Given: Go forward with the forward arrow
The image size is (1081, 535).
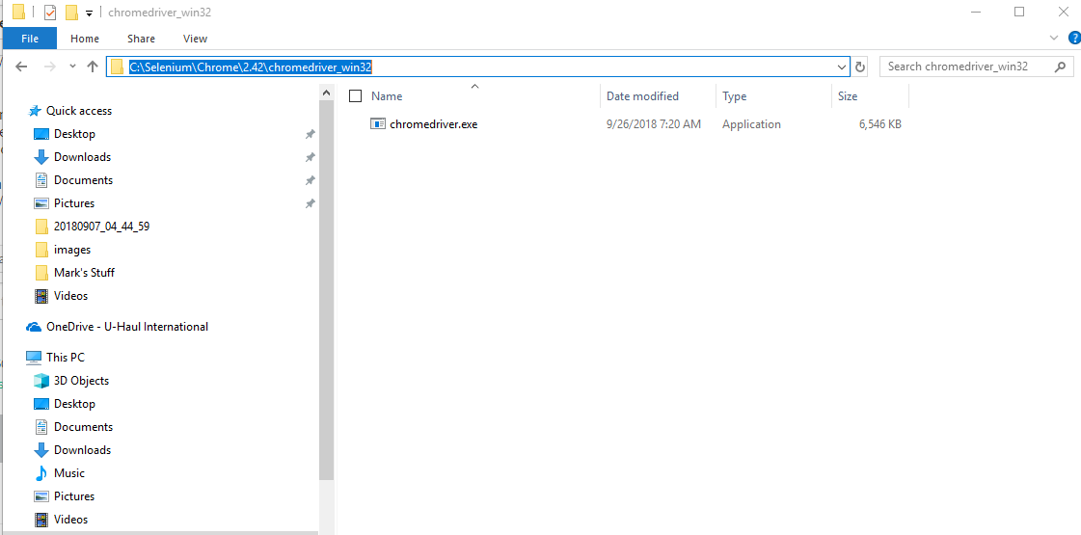Looking at the screenshot, I should [x=49, y=67].
